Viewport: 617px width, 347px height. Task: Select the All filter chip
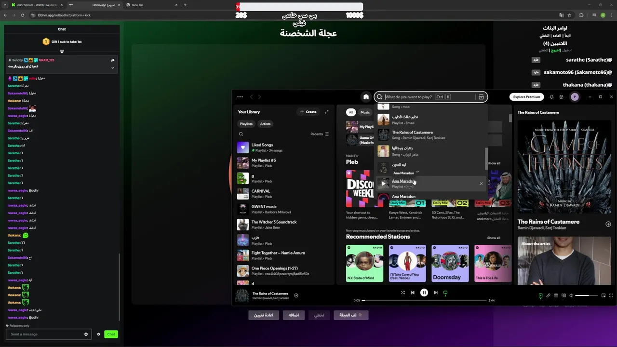pos(351,112)
